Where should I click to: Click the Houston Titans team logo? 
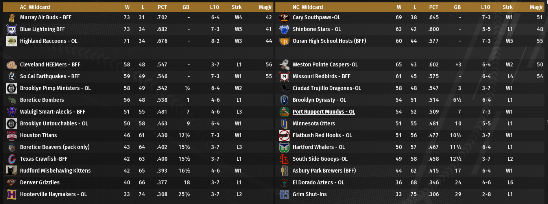[11, 136]
